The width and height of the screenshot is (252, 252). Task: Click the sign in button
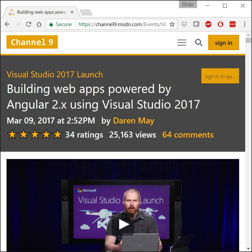(x=224, y=42)
